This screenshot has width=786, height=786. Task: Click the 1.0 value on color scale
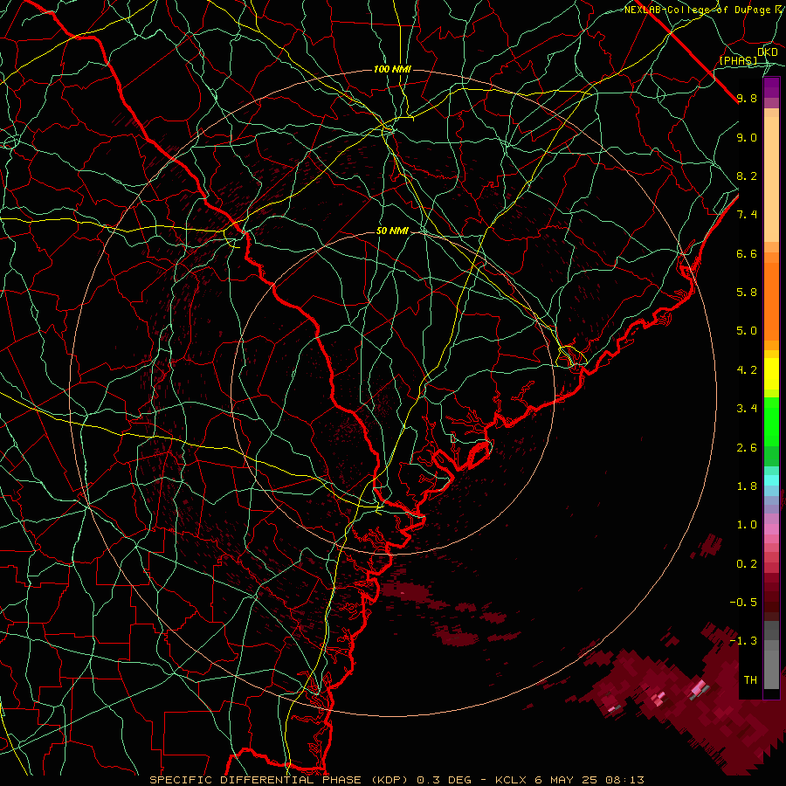tap(747, 525)
